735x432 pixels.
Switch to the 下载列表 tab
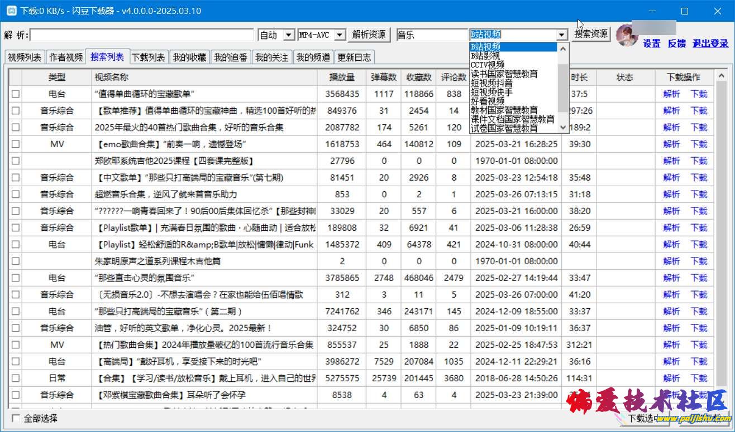[x=148, y=57]
